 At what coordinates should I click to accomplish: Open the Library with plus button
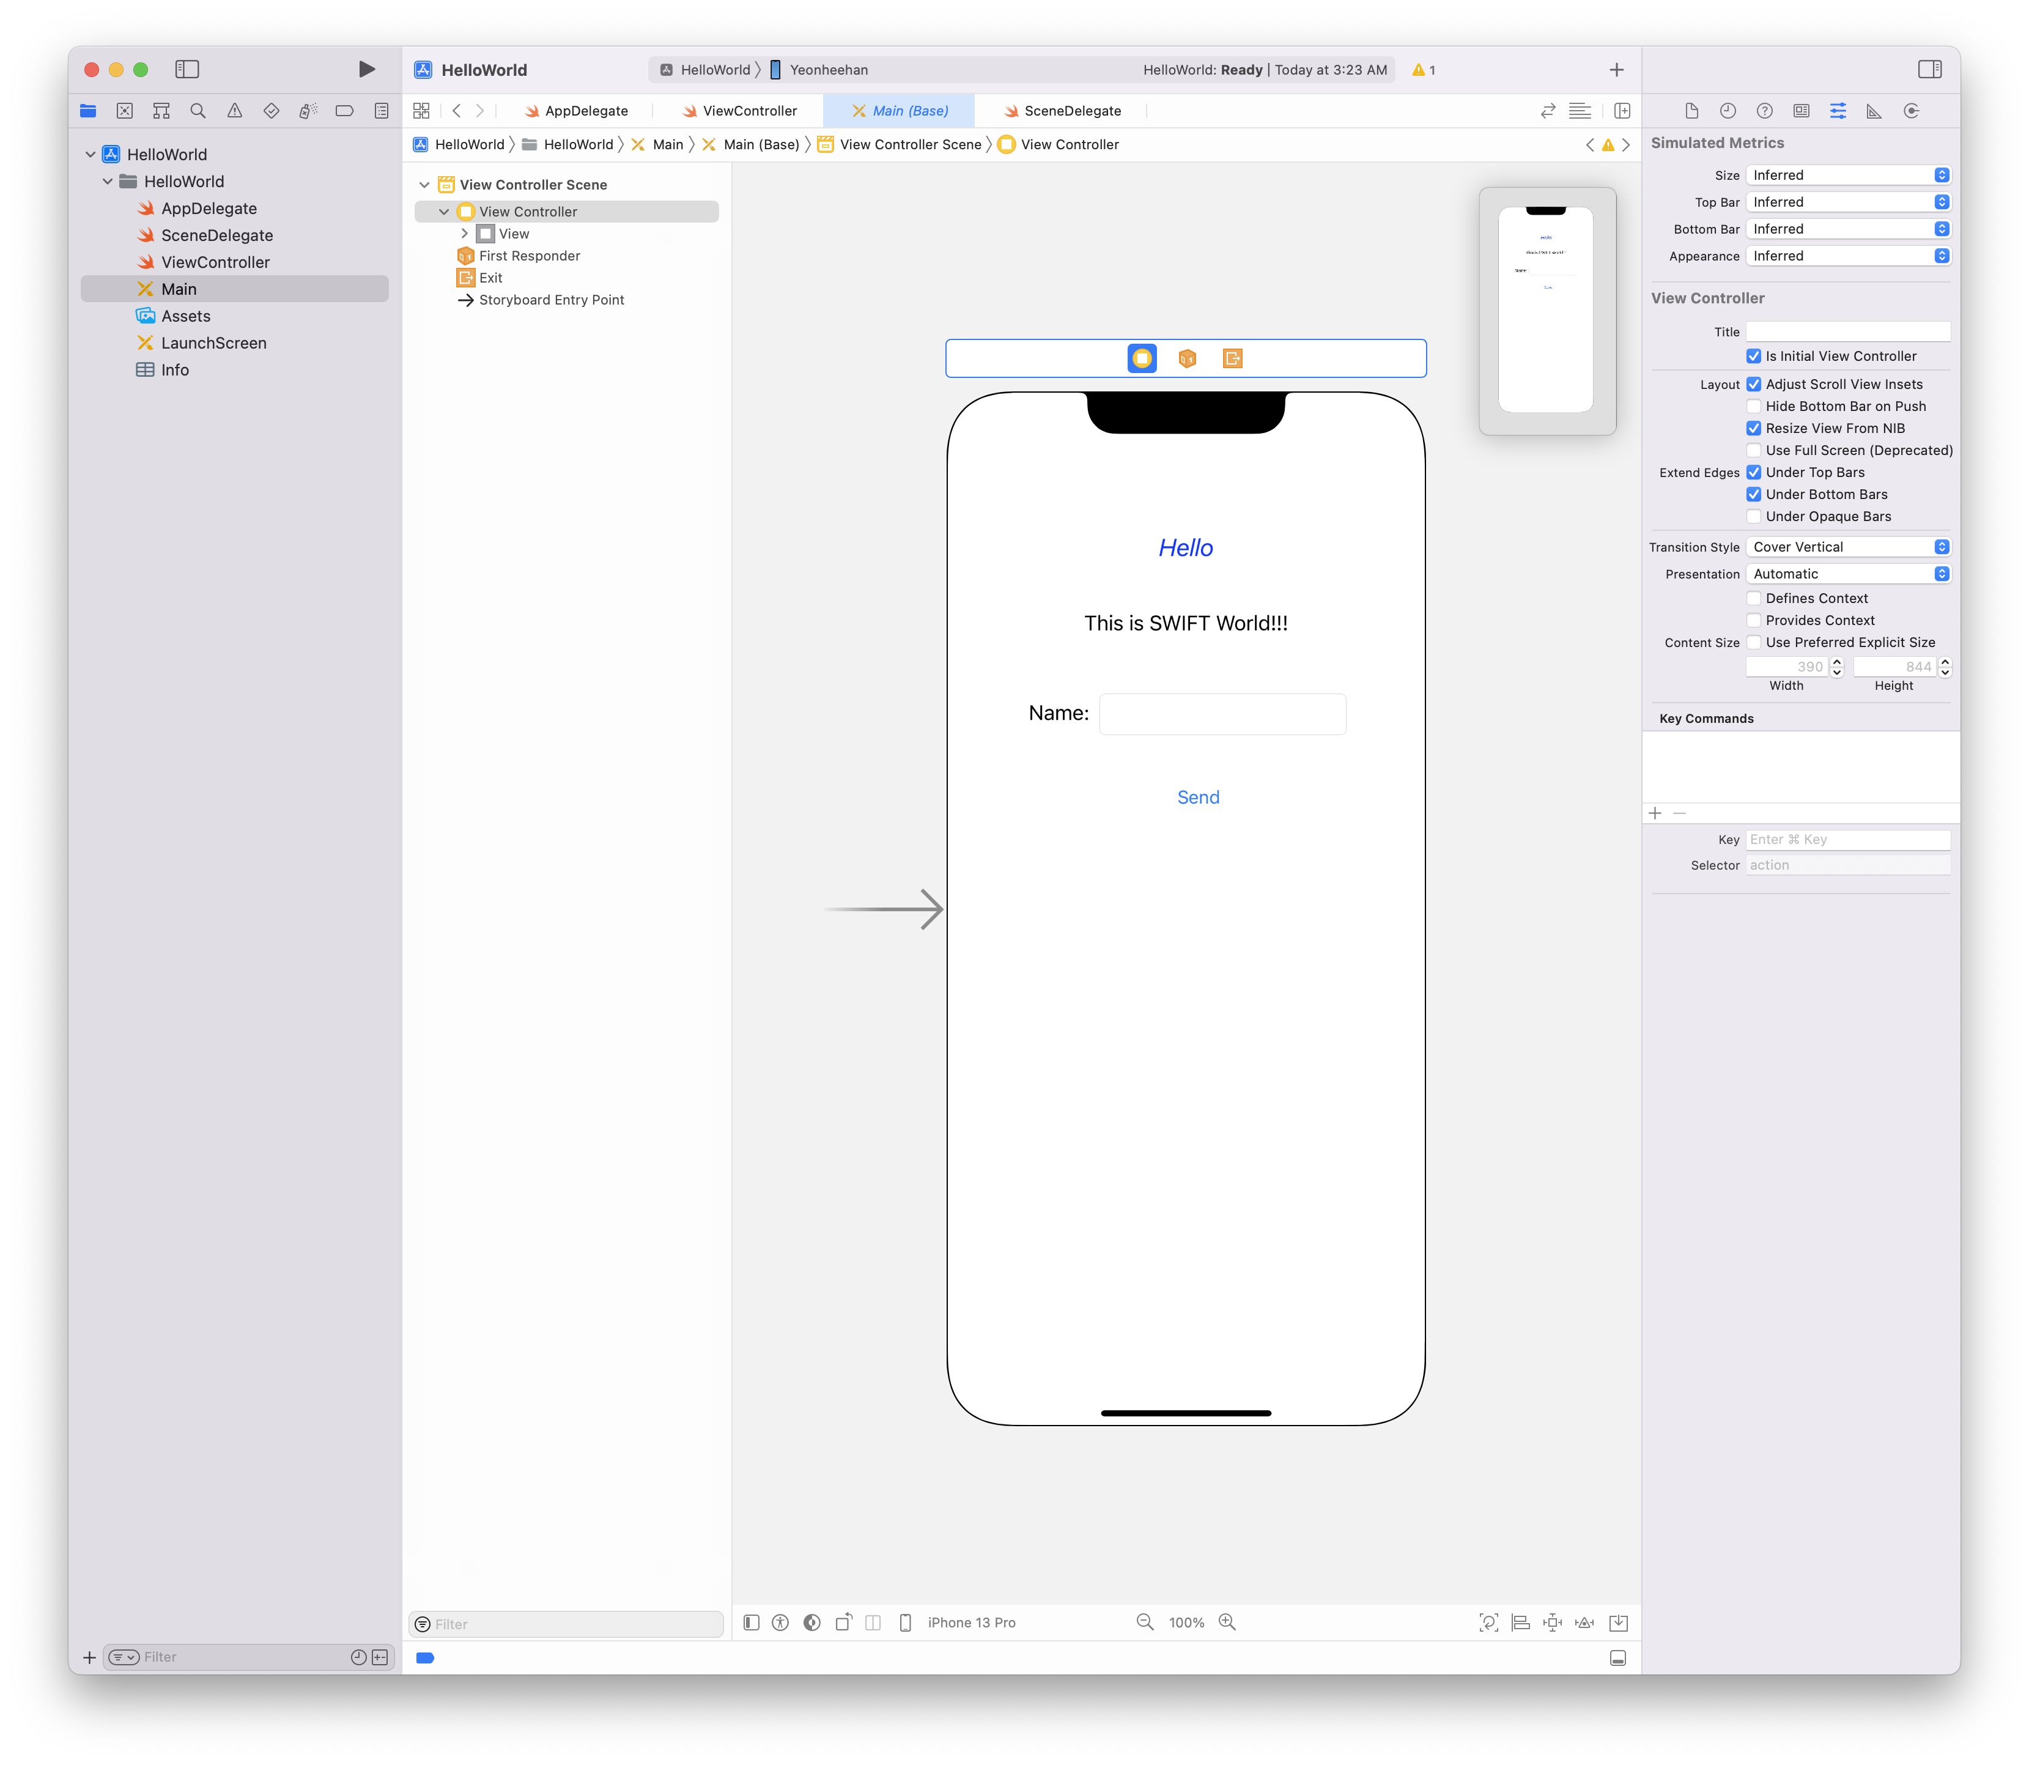(x=1616, y=69)
